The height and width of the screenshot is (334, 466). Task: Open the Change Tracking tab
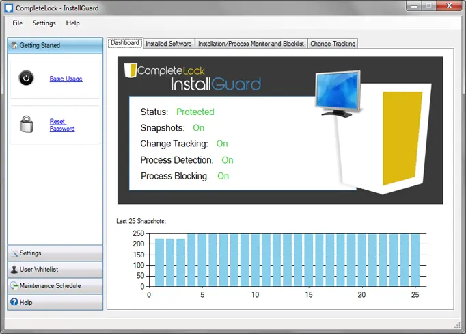[333, 44]
